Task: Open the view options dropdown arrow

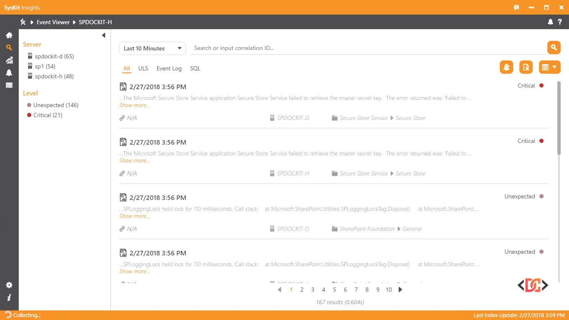Action: click(554, 67)
